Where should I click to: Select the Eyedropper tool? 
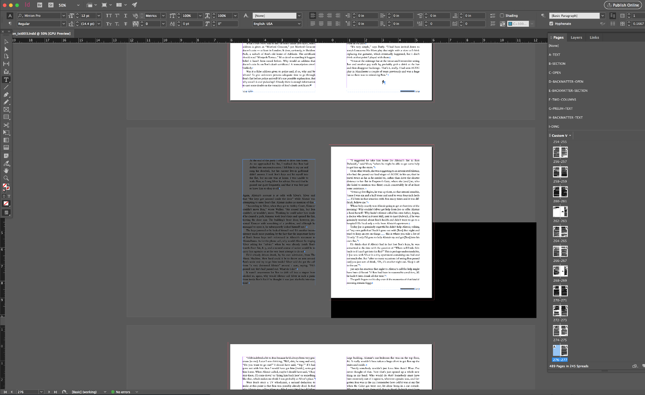pyautogui.click(x=6, y=163)
